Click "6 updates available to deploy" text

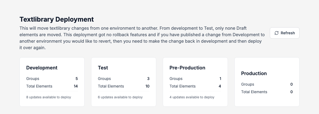120,97
